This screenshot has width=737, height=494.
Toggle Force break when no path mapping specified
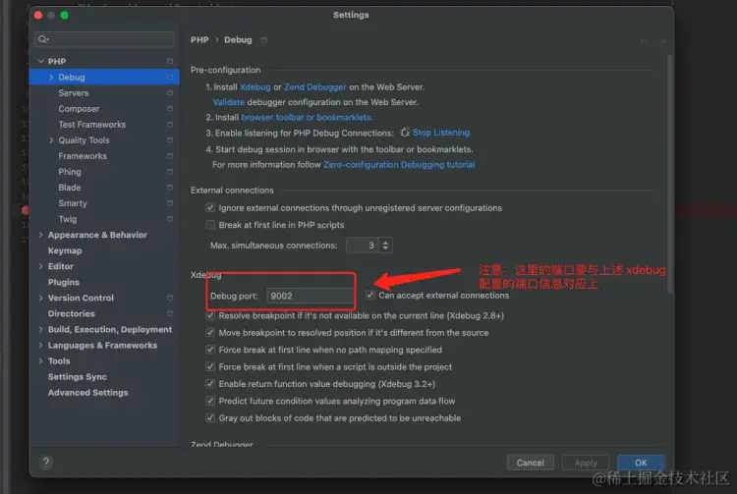point(210,350)
